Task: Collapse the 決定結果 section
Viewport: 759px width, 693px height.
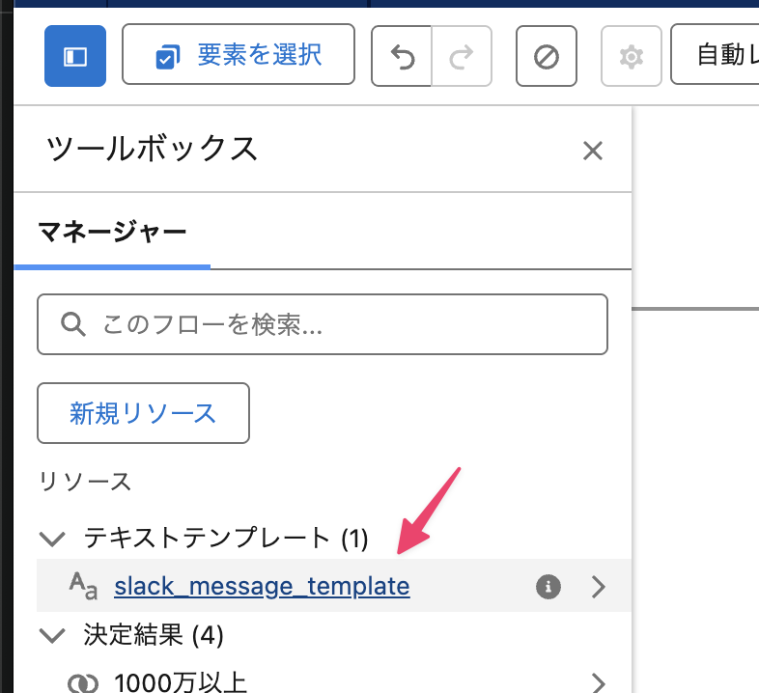Action: click(x=52, y=635)
